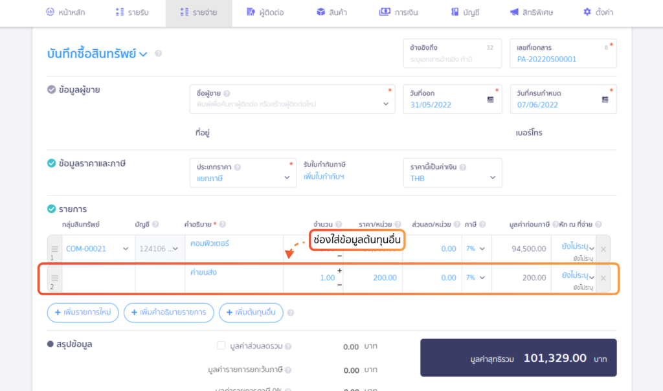Delete the ค่าขนส่ง row with X icon
Image resolution: width=663 pixels, height=391 pixels.
coord(603,278)
